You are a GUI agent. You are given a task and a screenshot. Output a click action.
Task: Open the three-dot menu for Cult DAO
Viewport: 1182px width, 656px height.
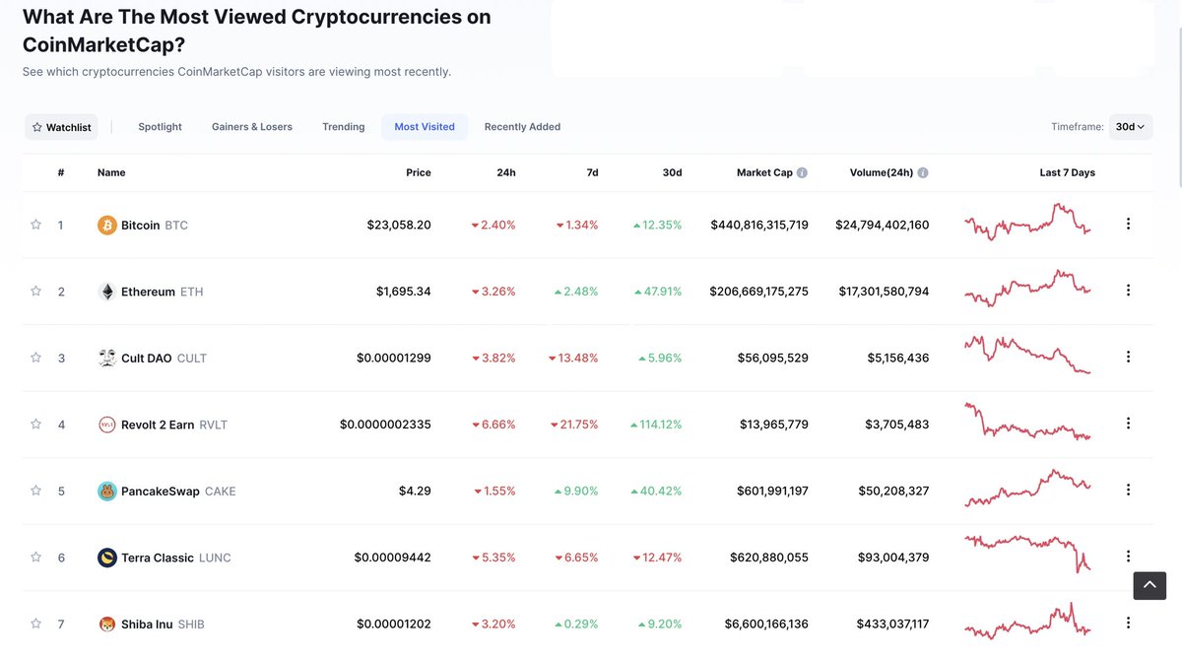coord(1128,357)
